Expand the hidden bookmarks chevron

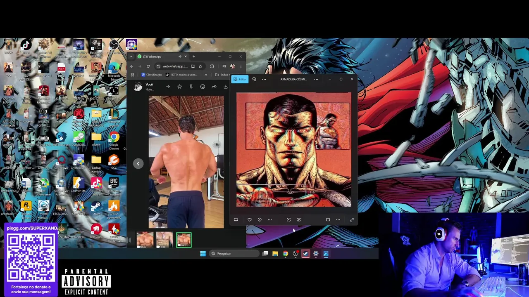pyautogui.click(x=205, y=75)
